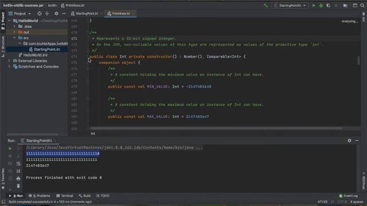Run with coverage icon in toolbar
The height and width of the screenshot is (206, 367).
coord(329,5)
